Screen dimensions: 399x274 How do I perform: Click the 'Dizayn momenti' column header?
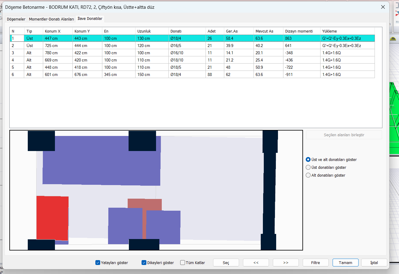pos(299,31)
